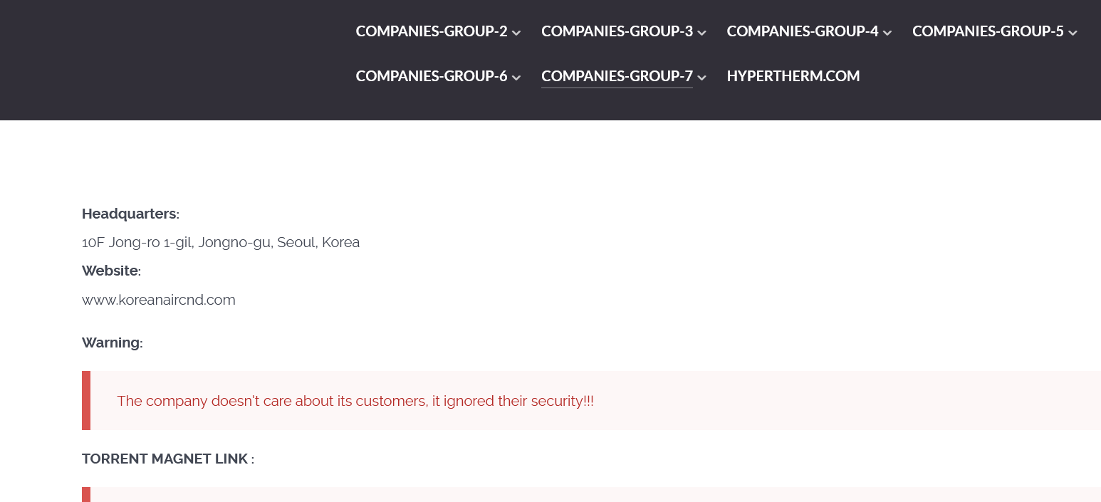Visit the www.koreanaircnd.com website link
Viewport: 1101px width, 502px height.
point(158,300)
